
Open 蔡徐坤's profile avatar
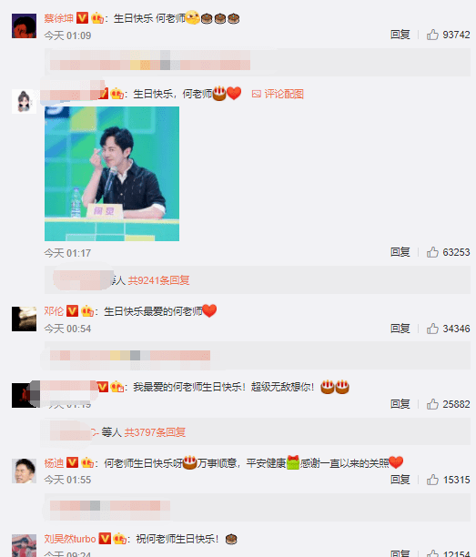point(25,25)
